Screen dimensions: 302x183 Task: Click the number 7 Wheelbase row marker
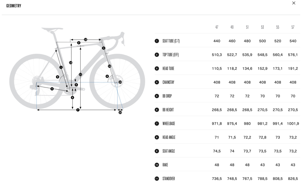tap(157, 124)
